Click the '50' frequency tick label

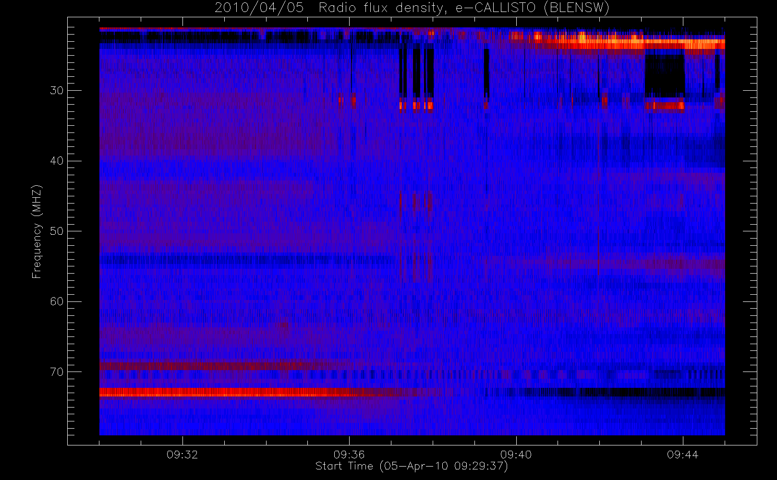coord(57,231)
